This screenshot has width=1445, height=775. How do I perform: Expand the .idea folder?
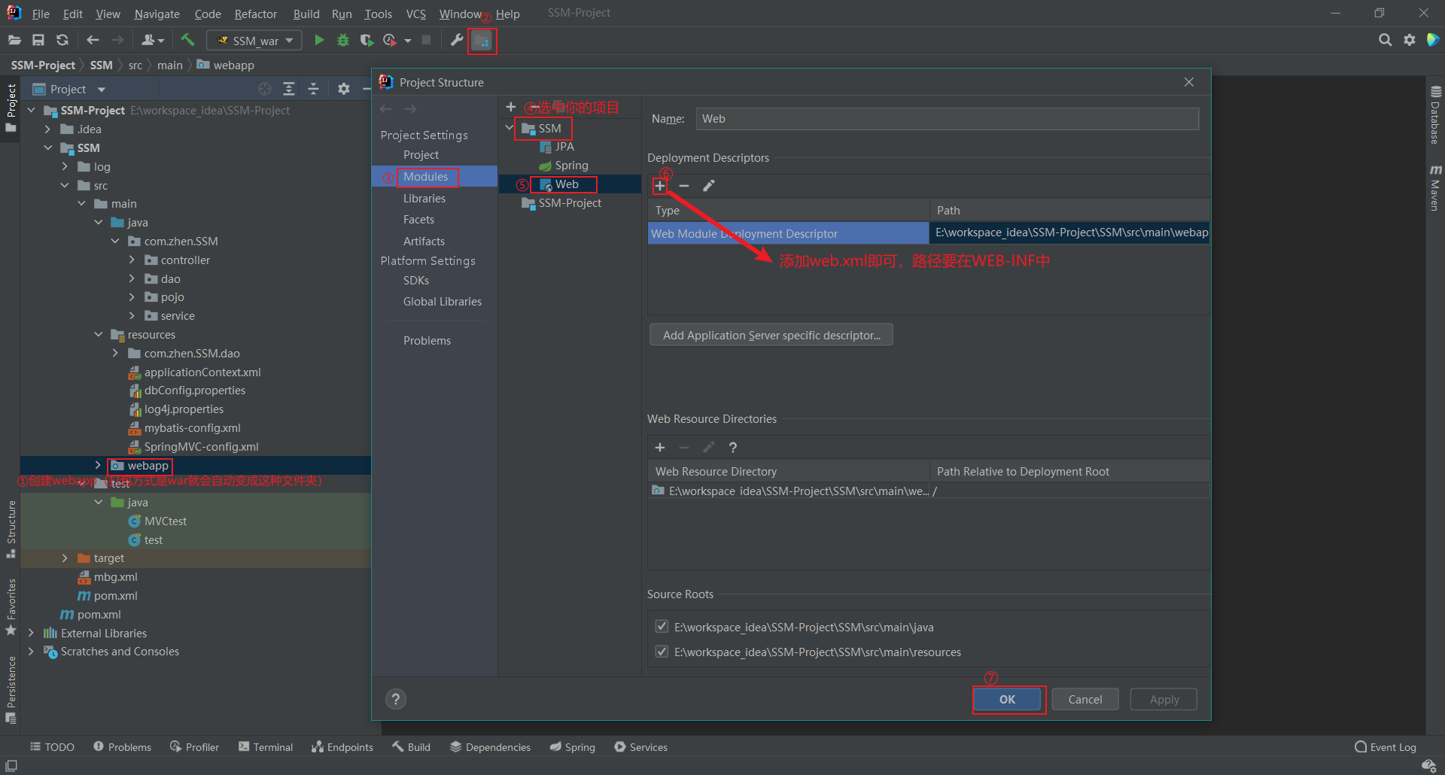click(47, 129)
